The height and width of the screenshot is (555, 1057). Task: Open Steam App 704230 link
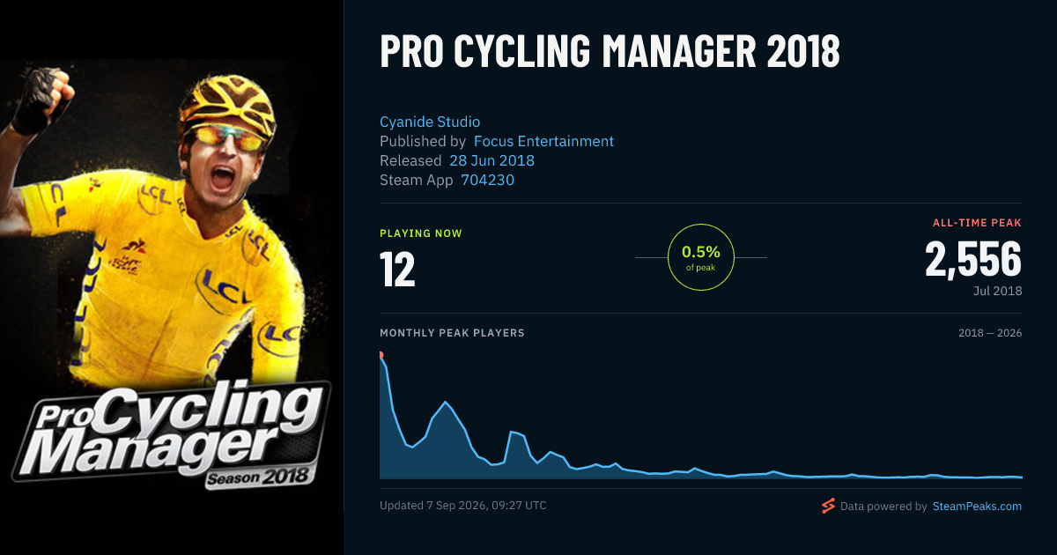pyautogui.click(x=487, y=180)
